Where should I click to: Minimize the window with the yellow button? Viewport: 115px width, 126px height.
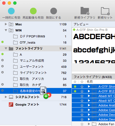tap(9, 3)
